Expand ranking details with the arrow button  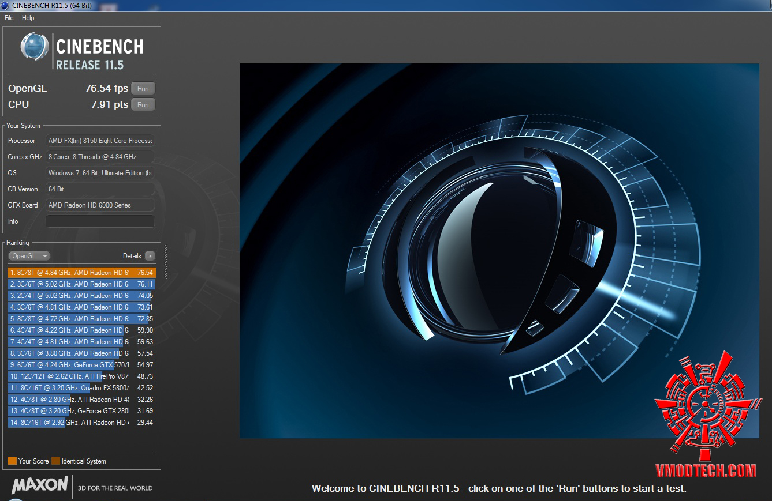point(150,256)
